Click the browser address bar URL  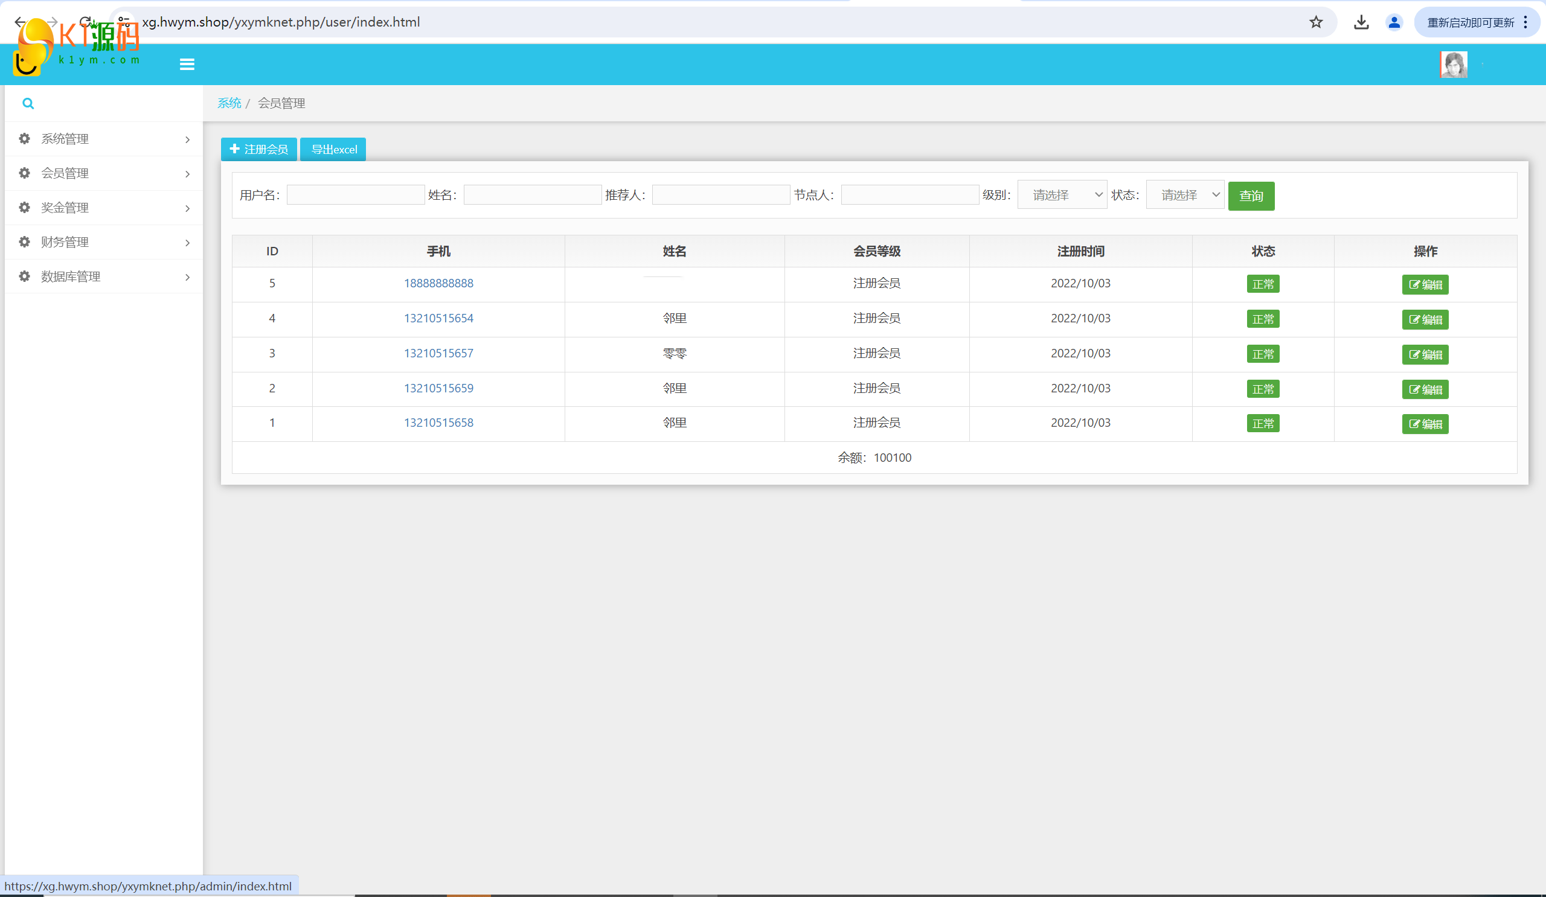click(281, 22)
